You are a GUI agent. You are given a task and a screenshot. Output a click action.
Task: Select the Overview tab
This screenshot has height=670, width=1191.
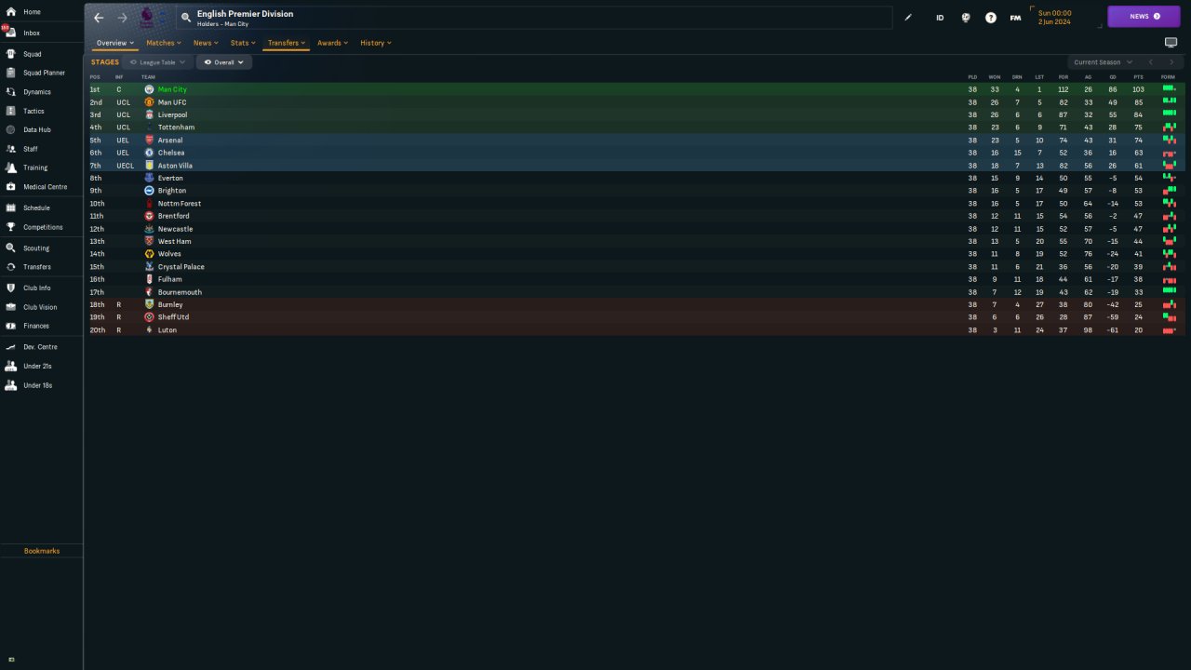click(x=115, y=43)
